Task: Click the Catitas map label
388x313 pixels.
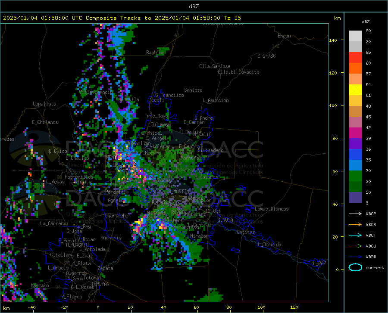Action: click(x=246, y=232)
